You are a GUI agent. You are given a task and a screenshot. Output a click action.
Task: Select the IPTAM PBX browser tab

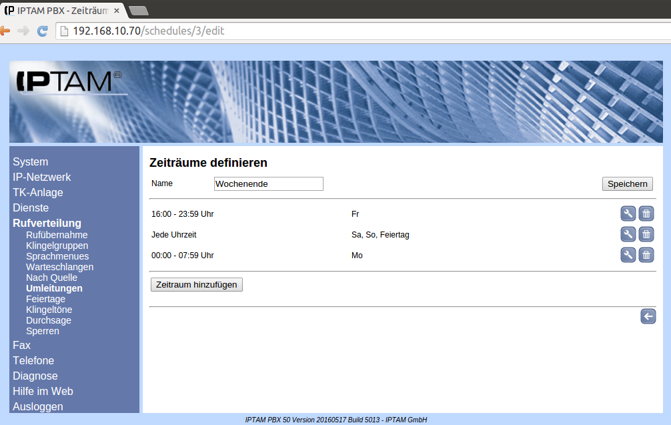[x=60, y=9]
